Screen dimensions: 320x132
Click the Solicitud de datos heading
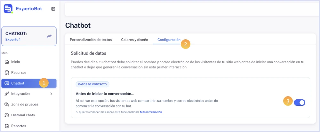point(89,53)
